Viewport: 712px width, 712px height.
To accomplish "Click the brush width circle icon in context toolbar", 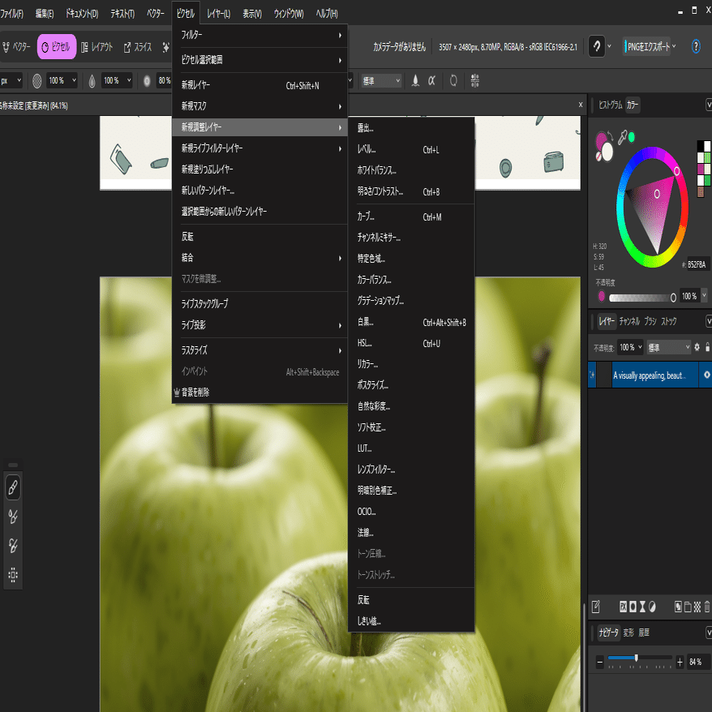I will 36,81.
